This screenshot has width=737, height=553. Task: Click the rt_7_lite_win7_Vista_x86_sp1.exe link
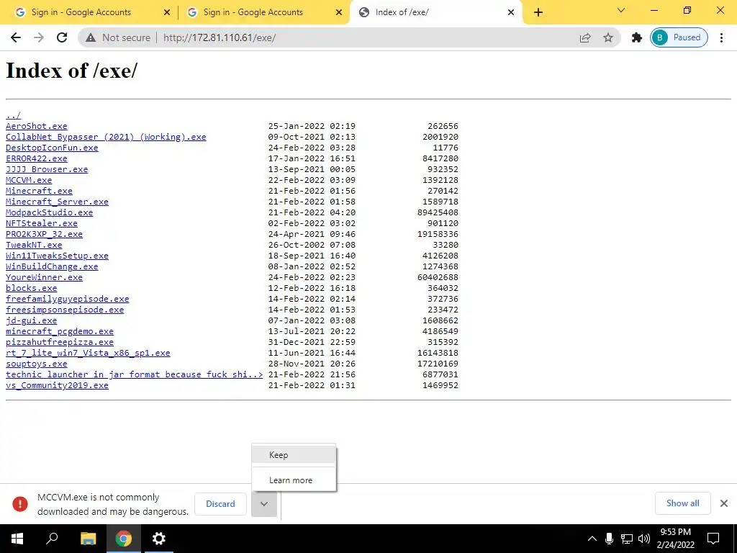pyautogui.click(x=88, y=353)
